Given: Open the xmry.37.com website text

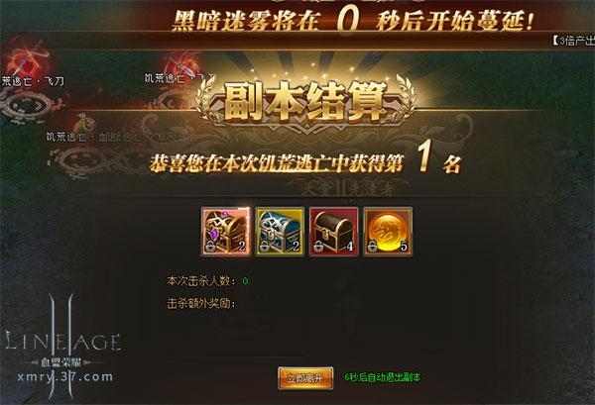Looking at the screenshot, I should [x=65, y=377].
